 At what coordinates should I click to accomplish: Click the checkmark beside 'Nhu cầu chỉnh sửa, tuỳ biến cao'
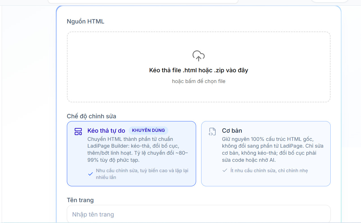pyautogui.click(x=90, y=174)
